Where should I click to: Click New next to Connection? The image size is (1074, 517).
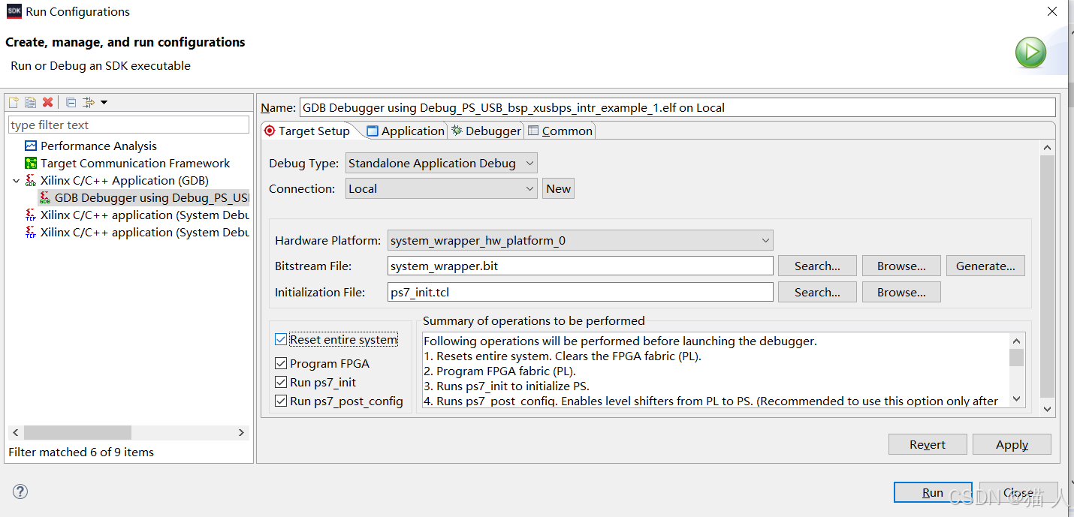[x=558, y=188]
